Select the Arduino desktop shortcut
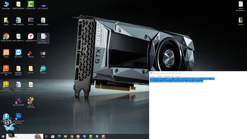The image size is (247, 139). 43,69
